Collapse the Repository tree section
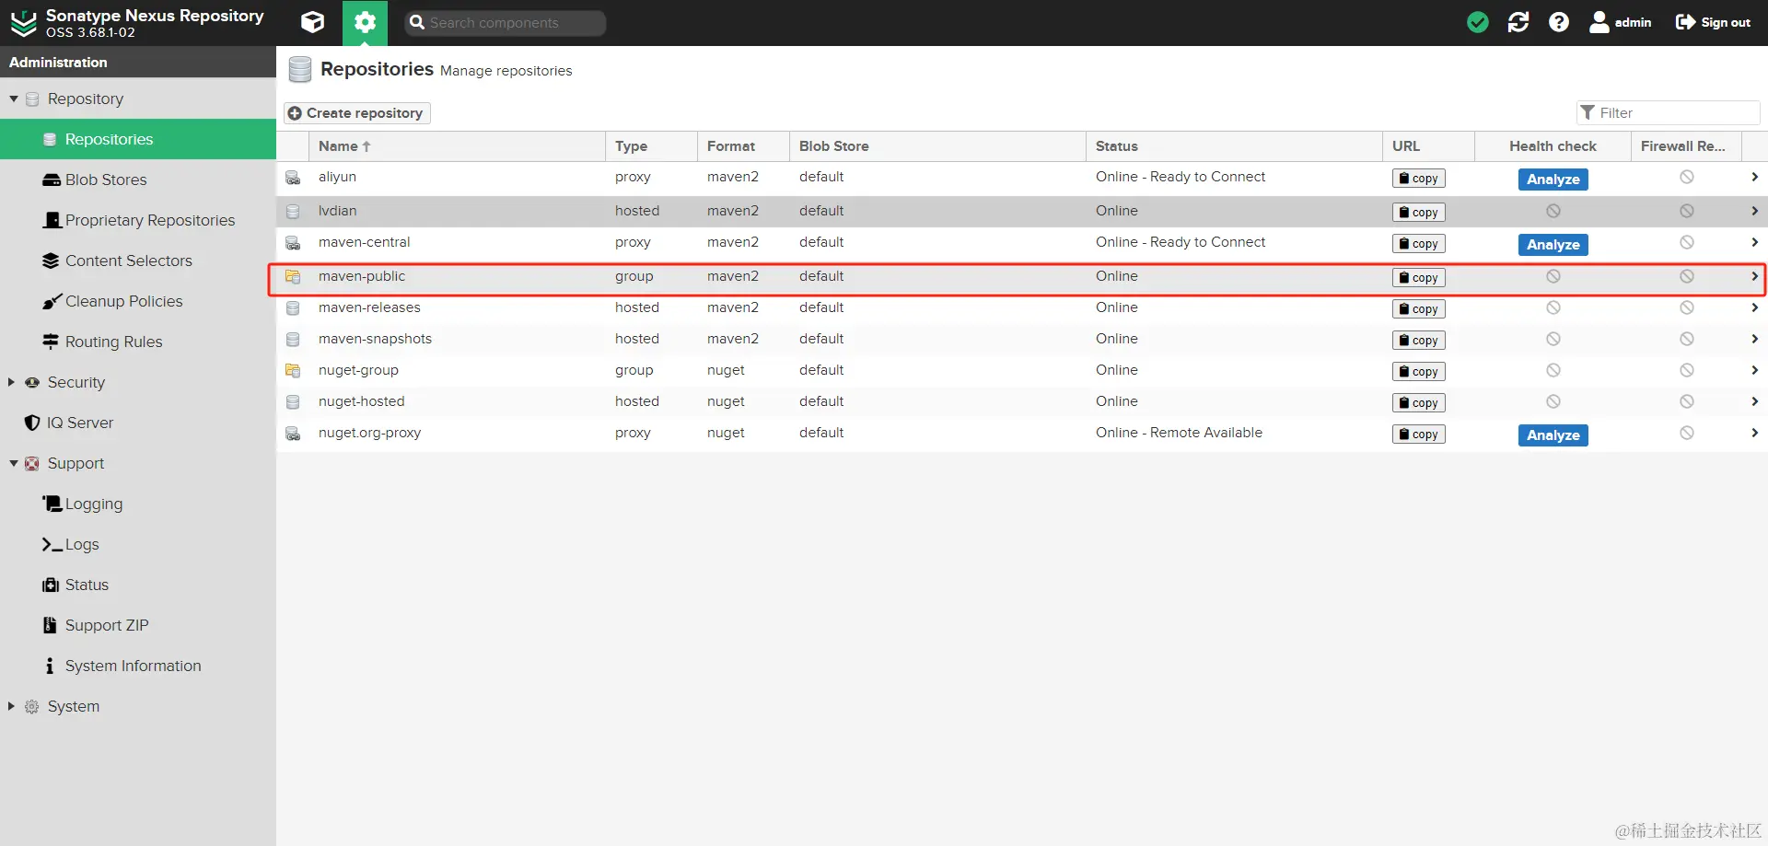Image resolution: width=1768 pixels, height=846 pixels. pyautogui.click(x=14, y=99)
